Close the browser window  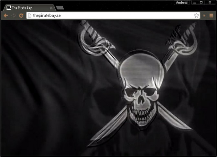(x=210, y=3)
